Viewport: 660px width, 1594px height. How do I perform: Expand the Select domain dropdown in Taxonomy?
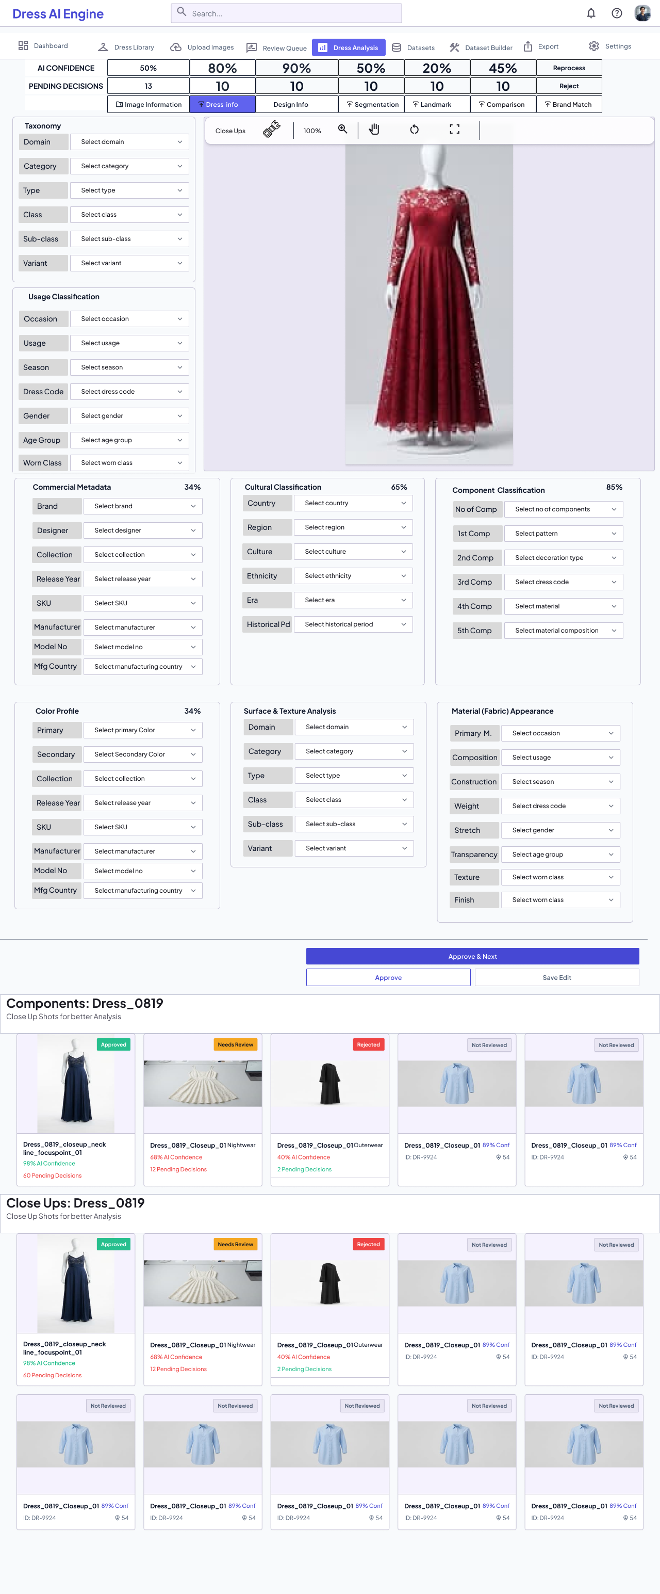[130, 142]
